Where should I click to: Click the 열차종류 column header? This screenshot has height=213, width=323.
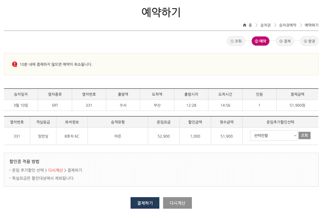pyautogui.click(x=55, y=94)
